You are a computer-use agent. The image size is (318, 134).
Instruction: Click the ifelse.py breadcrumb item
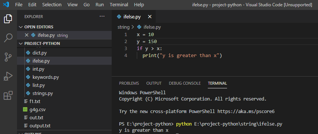(x=152, y=27)
